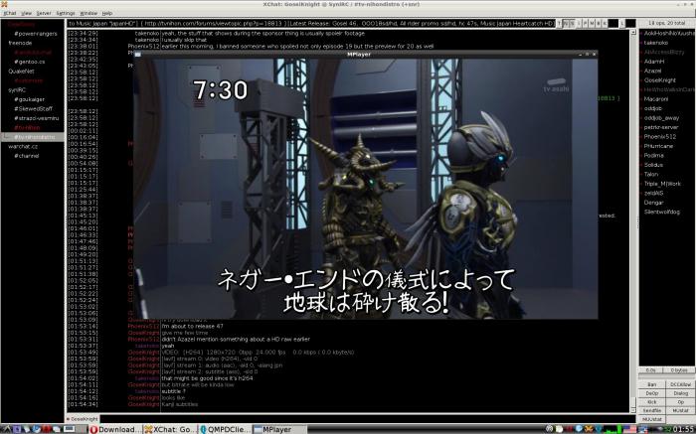
Task: Select user takenoko in the user list
Action: tap(655, 43)
